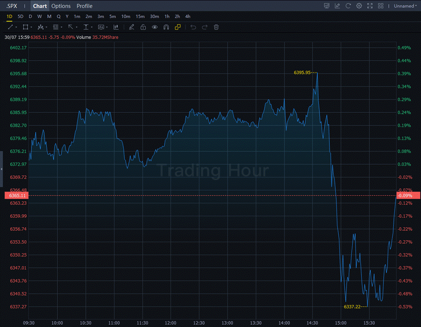421x327 pixels.
Task: Select the 3m interval
Action: (101, 17)
